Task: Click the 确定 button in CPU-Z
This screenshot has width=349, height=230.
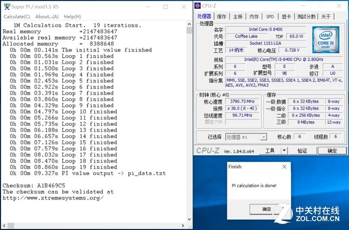Action: tap(332, 151)
